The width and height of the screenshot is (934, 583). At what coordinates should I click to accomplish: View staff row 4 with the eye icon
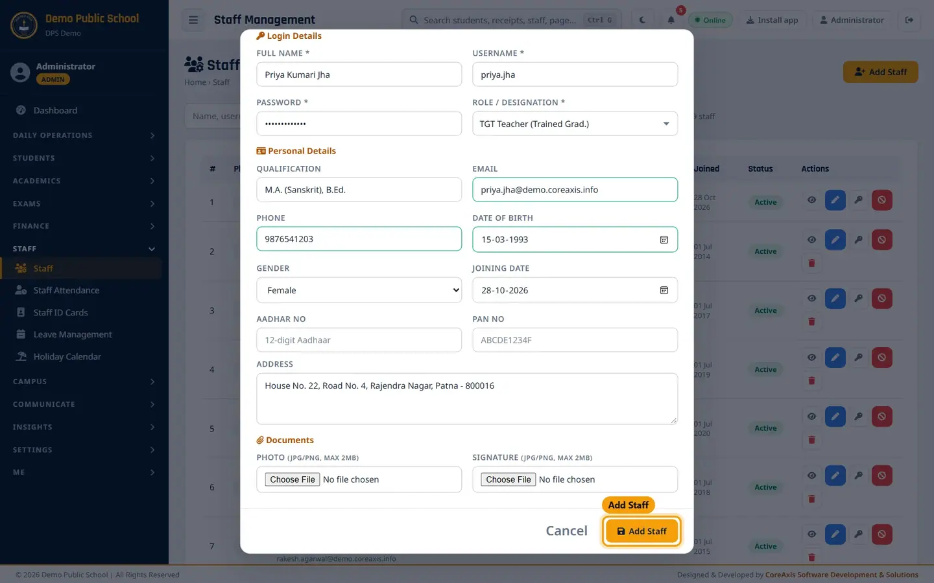tap(811, 358)
